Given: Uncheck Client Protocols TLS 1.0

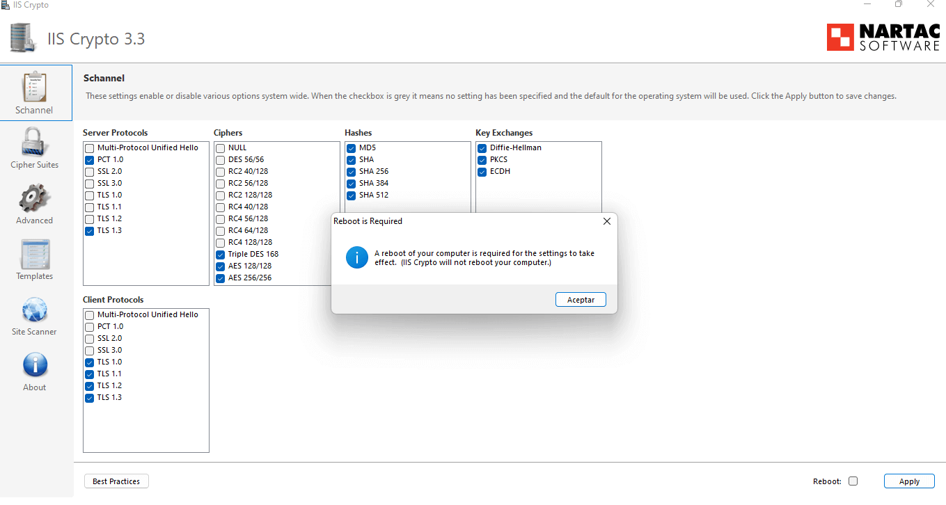Looking at the screenshot, I should click(x=89, y=362).
